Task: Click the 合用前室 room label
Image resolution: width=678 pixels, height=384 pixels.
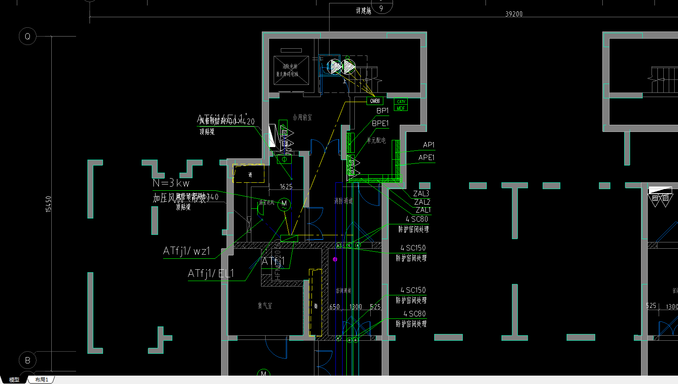Action: tap(302, 117)
